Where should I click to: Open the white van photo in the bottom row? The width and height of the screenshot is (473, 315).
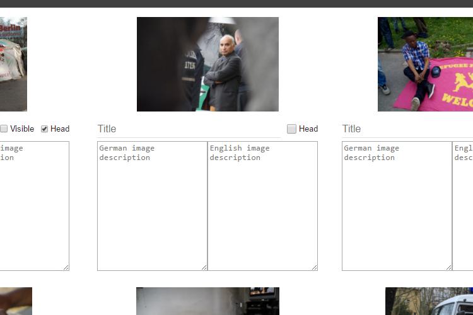coord(429,301)
